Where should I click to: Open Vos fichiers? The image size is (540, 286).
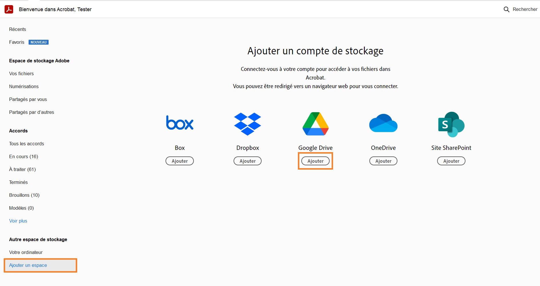[21, 74]
